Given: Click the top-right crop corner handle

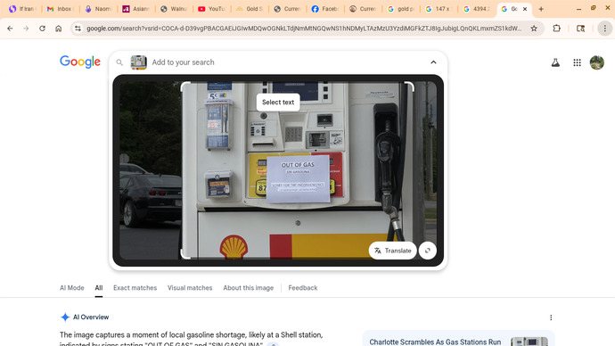Looking at the screenshot, I should pyautogui.click(x=409, y=86).
